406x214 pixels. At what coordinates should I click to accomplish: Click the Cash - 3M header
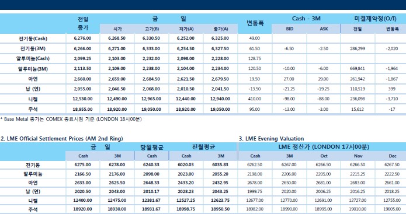click(x=306, y=19)
